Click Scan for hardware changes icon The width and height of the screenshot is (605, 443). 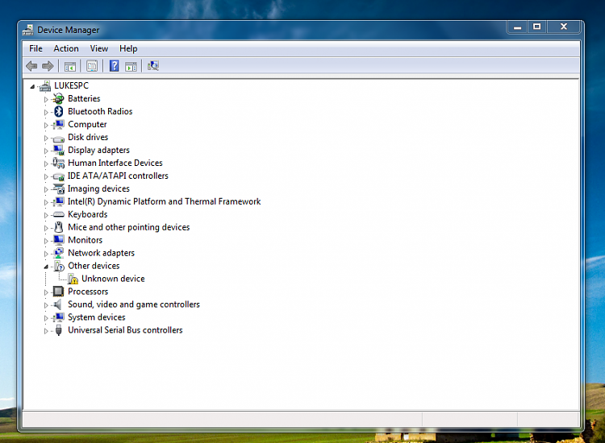(153, 66)
